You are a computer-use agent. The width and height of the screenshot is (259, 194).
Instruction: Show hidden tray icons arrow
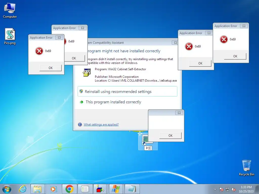215,189
